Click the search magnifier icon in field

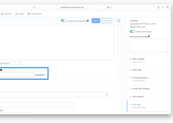tap(106, 95)
